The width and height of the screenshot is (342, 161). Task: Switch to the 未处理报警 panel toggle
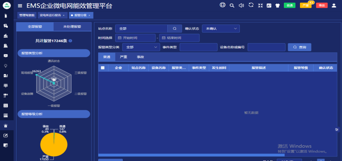point(72,27)
